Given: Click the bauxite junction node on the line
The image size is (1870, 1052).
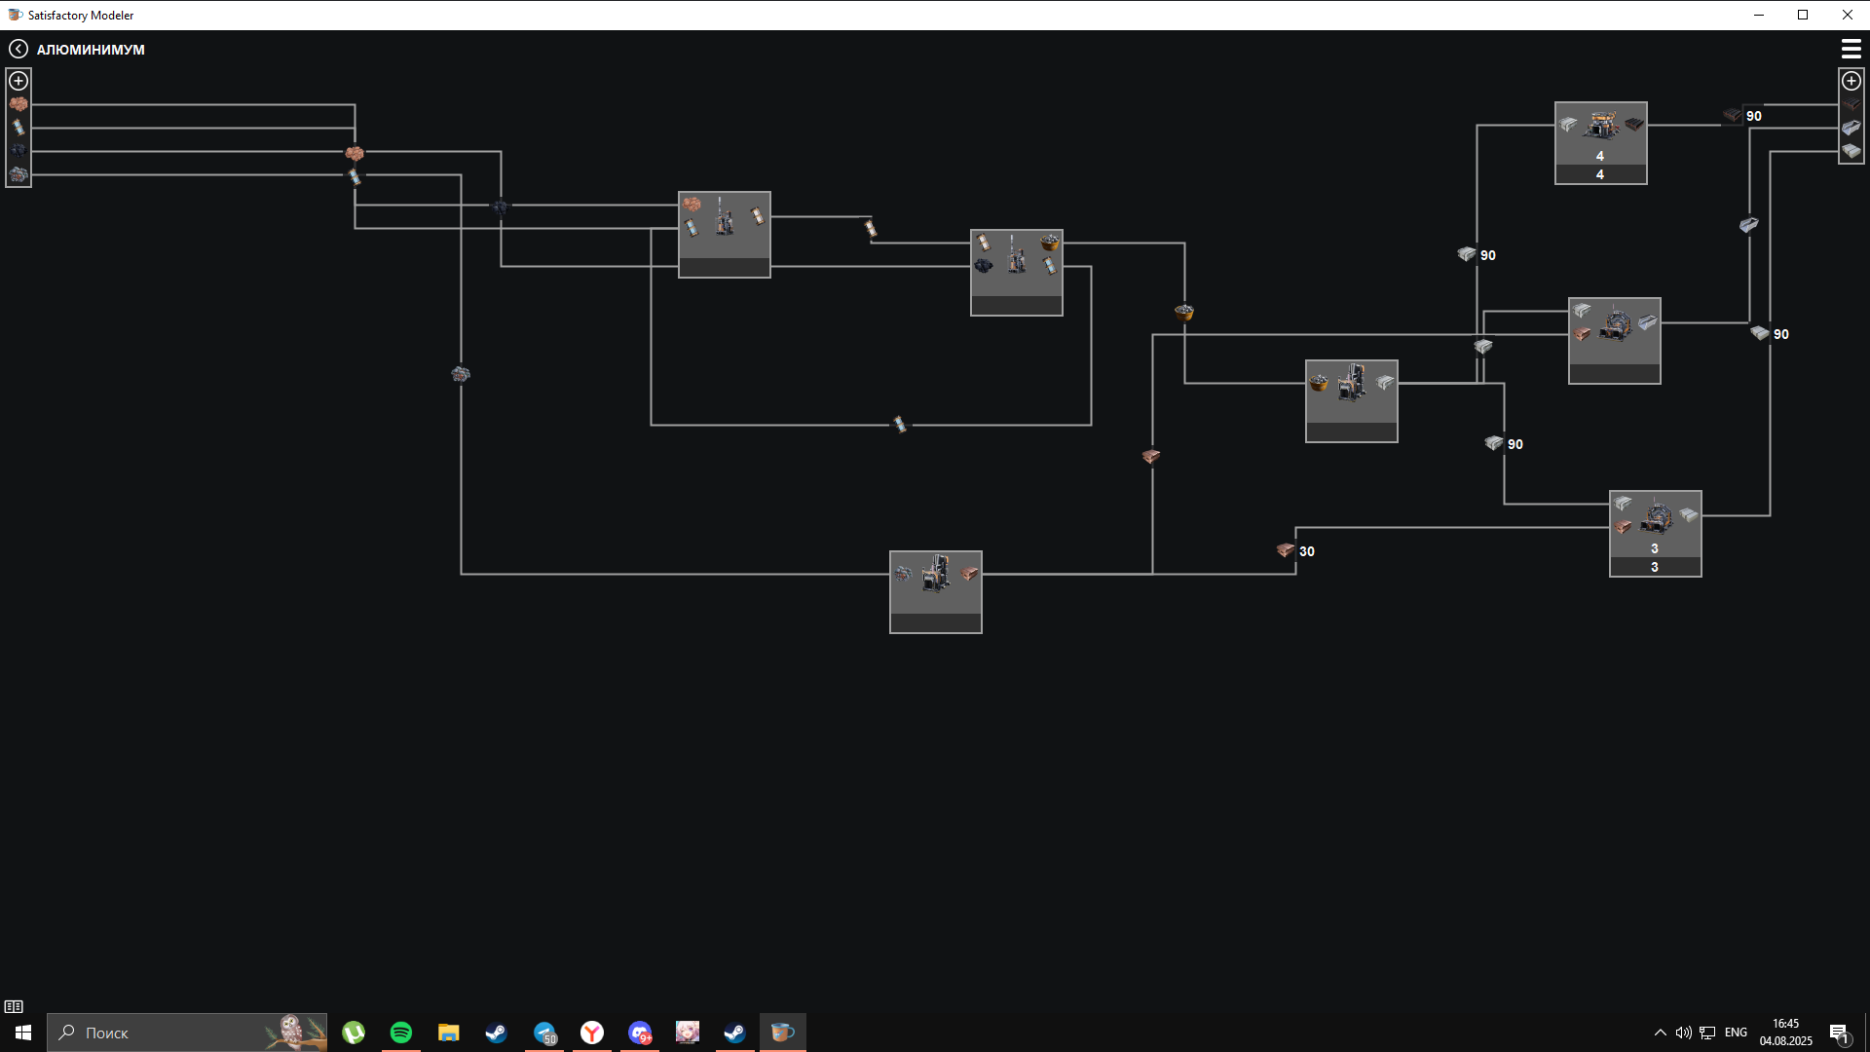Looking at the screenshot, I should pos(355,153).
